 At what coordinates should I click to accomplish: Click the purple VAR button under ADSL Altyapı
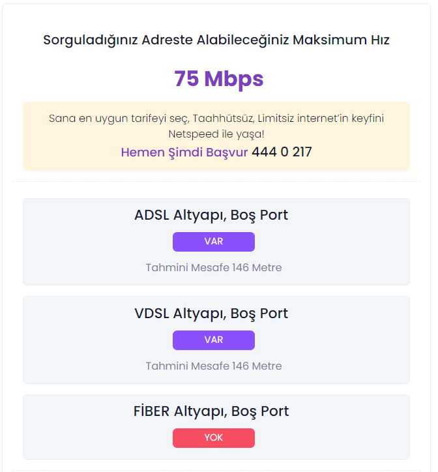(213, 242)
